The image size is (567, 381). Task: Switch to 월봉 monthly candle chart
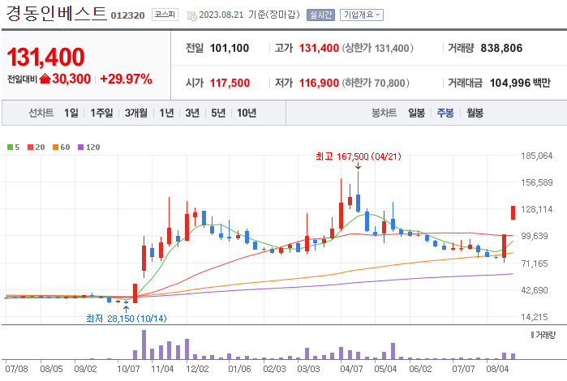point(475,113)
